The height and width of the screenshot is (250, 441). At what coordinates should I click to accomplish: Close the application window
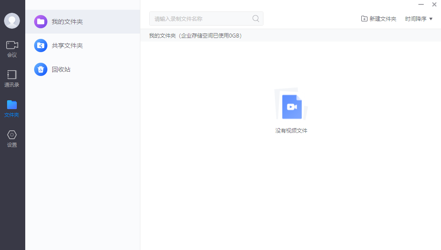pos(434,4)
